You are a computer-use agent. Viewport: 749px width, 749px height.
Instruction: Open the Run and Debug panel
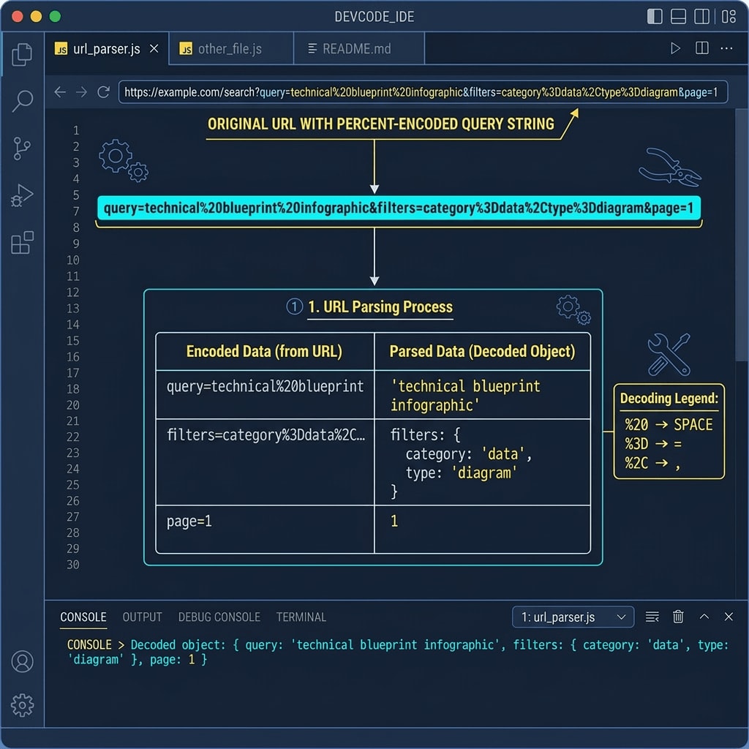pyautogui.click(x=22, y=195)
